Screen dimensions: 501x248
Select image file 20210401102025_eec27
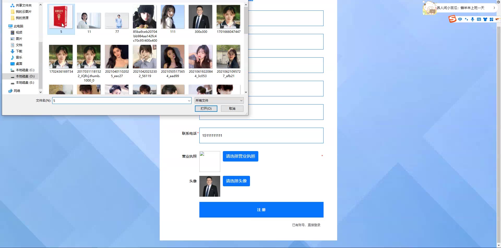117,61
